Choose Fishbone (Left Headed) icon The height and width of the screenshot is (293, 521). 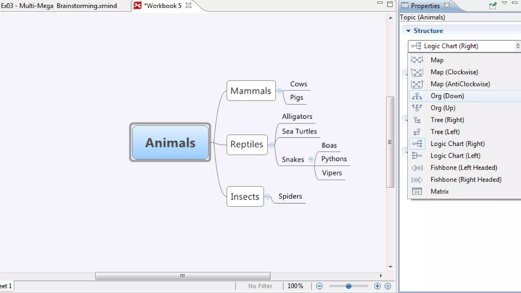[417, 168]
